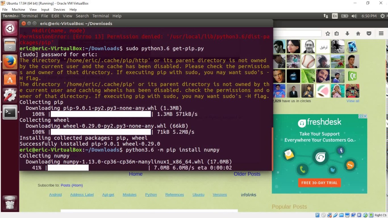The image size is (388, 218).
Task: Open the Terminal app's Edit menu
Action: click(x=55, y=16)
